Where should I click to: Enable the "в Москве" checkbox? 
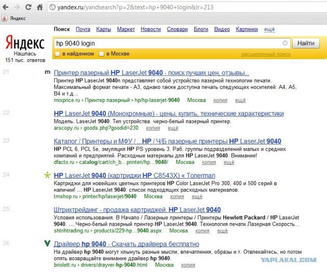(101, 54)
